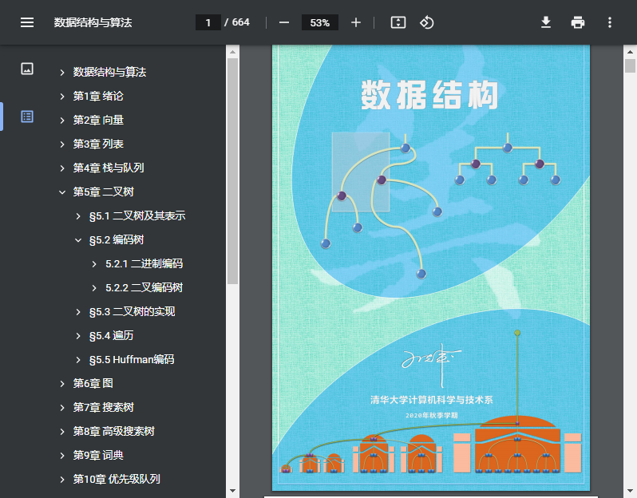
Task: Print the document using the printer icon
Action: [x=578, y=22]
